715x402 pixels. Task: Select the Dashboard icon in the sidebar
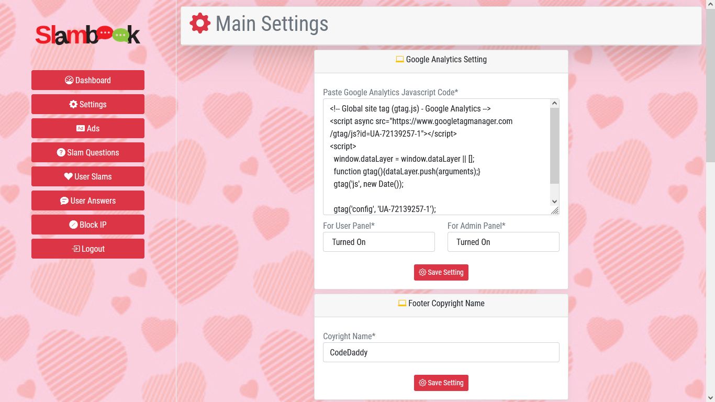69,80
